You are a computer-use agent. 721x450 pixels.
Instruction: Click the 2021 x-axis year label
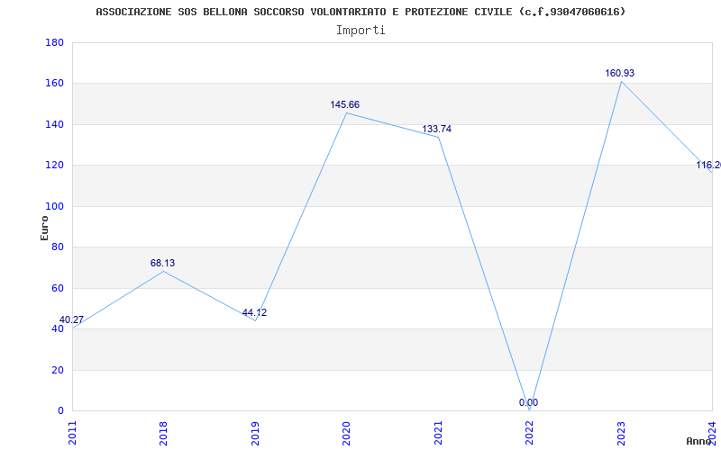pyautogui.click(x=438, y=433)
